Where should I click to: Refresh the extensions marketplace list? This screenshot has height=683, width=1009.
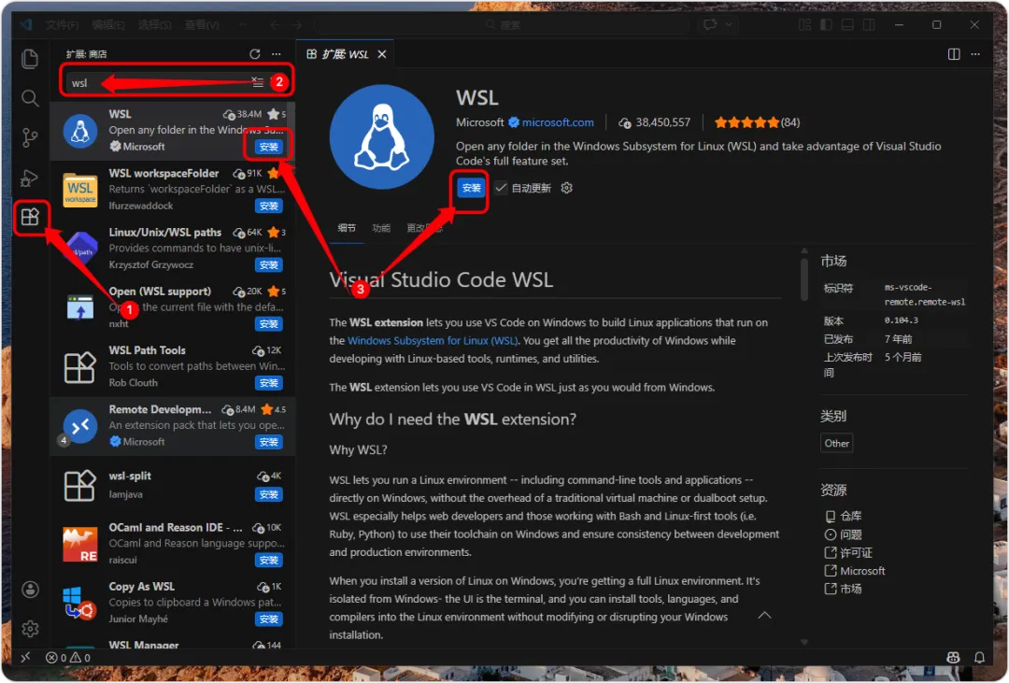[255, 54]
